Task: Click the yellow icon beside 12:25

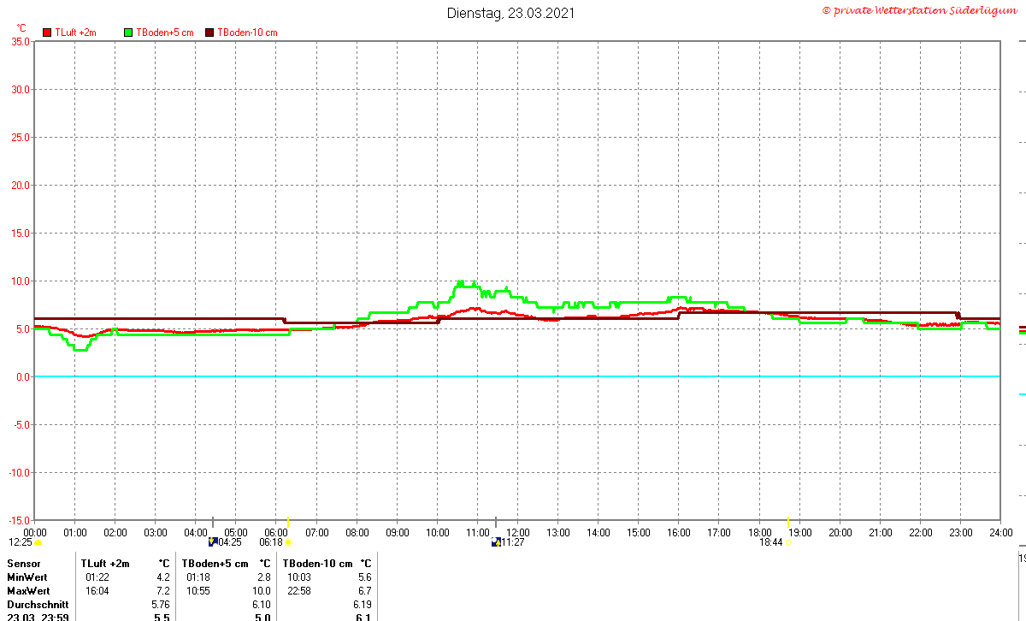Action: (x=38, y=542)
